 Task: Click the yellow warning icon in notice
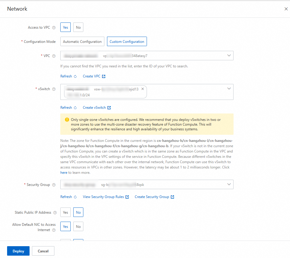click(67, 120)
